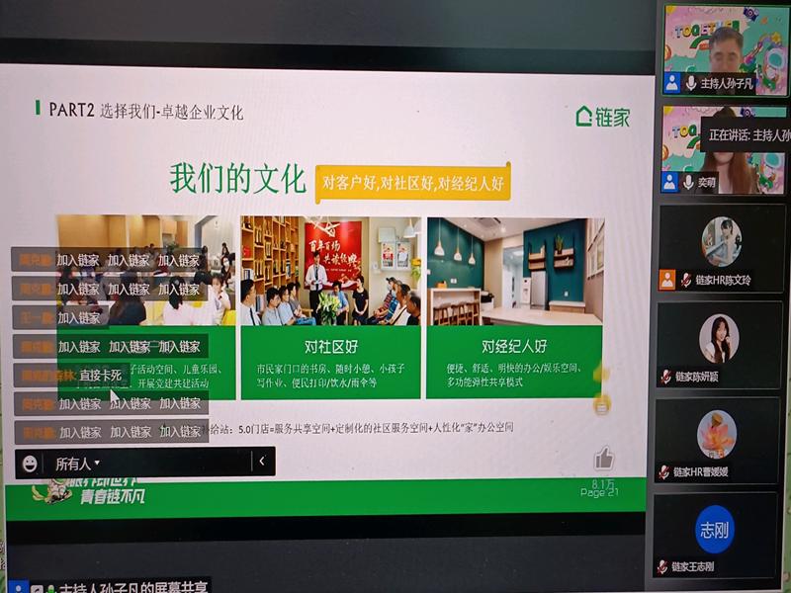Open the 所有人 recipient dropdown
Image resolution: width=791 pixels, height=593 pixels.
coord(77,463)
